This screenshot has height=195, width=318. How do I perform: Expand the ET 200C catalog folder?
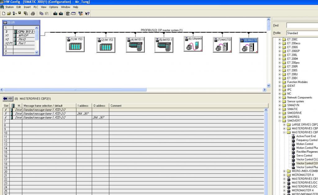(280, 39)
